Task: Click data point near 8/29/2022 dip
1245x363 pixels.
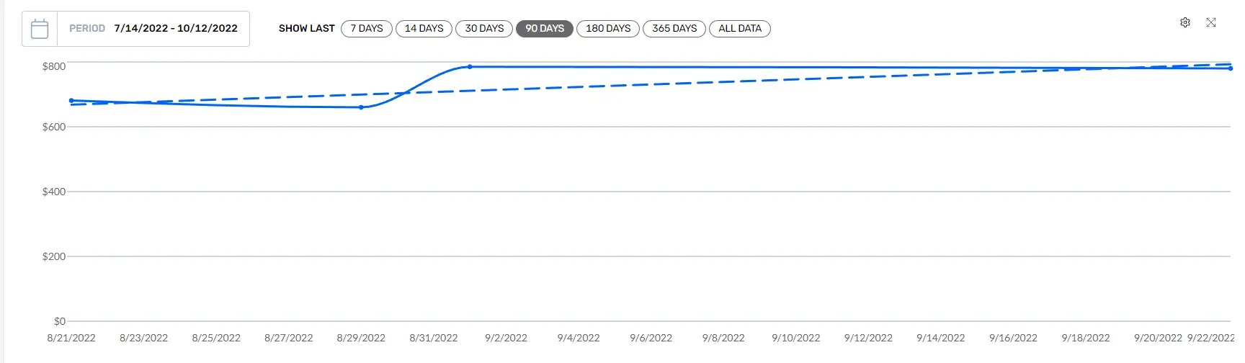Action: (361, 107)
